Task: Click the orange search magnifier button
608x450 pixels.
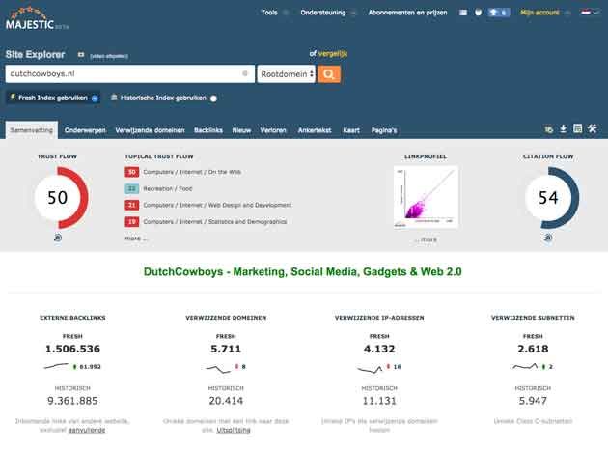Action: click(x=329, y=73)
